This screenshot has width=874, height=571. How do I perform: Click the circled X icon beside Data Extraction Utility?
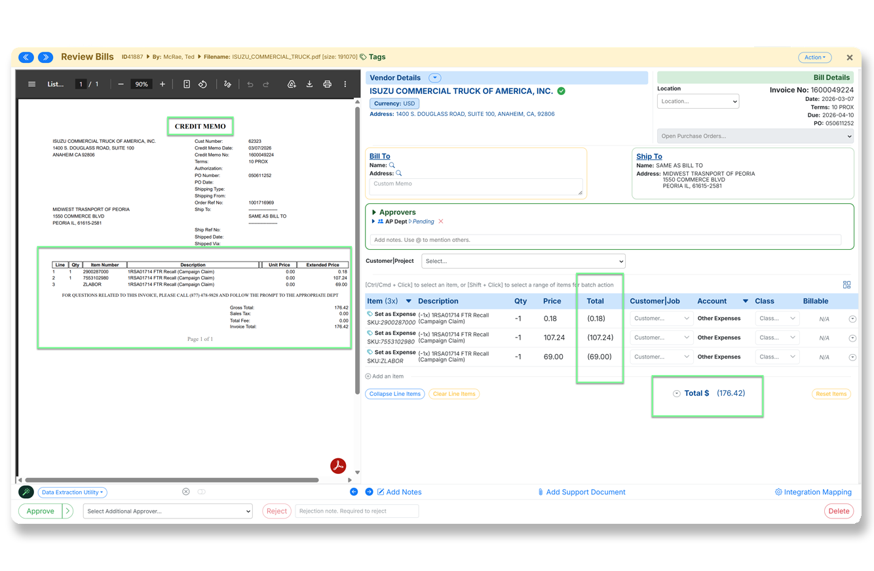tap(185, 492)
